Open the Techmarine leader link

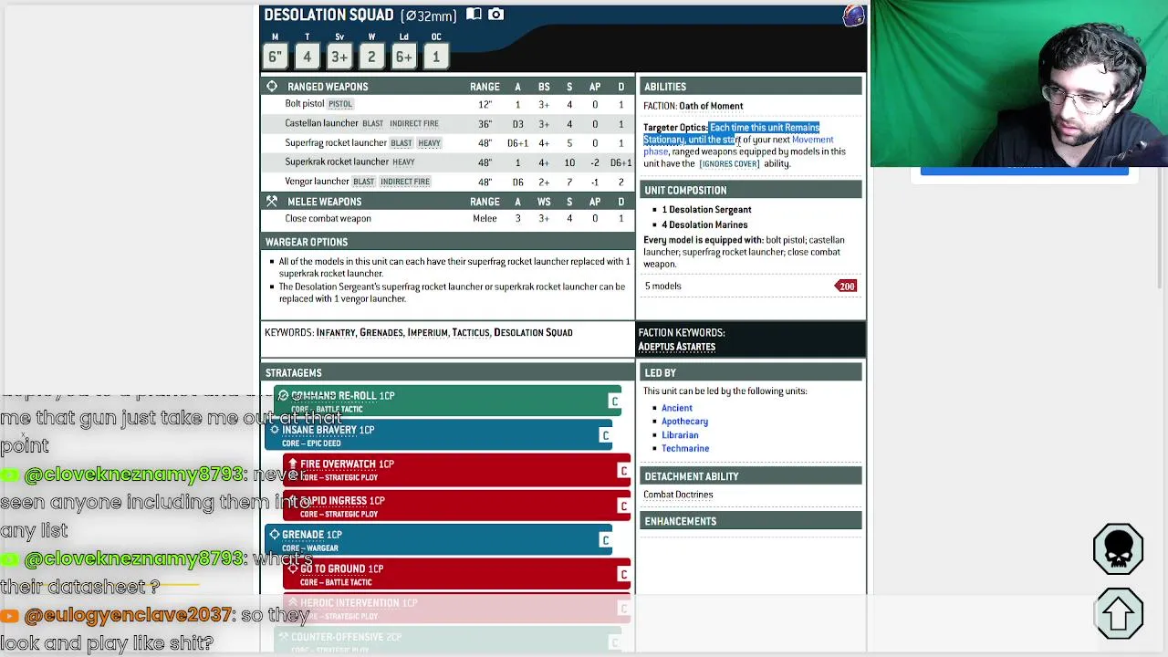(x=685, y=448)
